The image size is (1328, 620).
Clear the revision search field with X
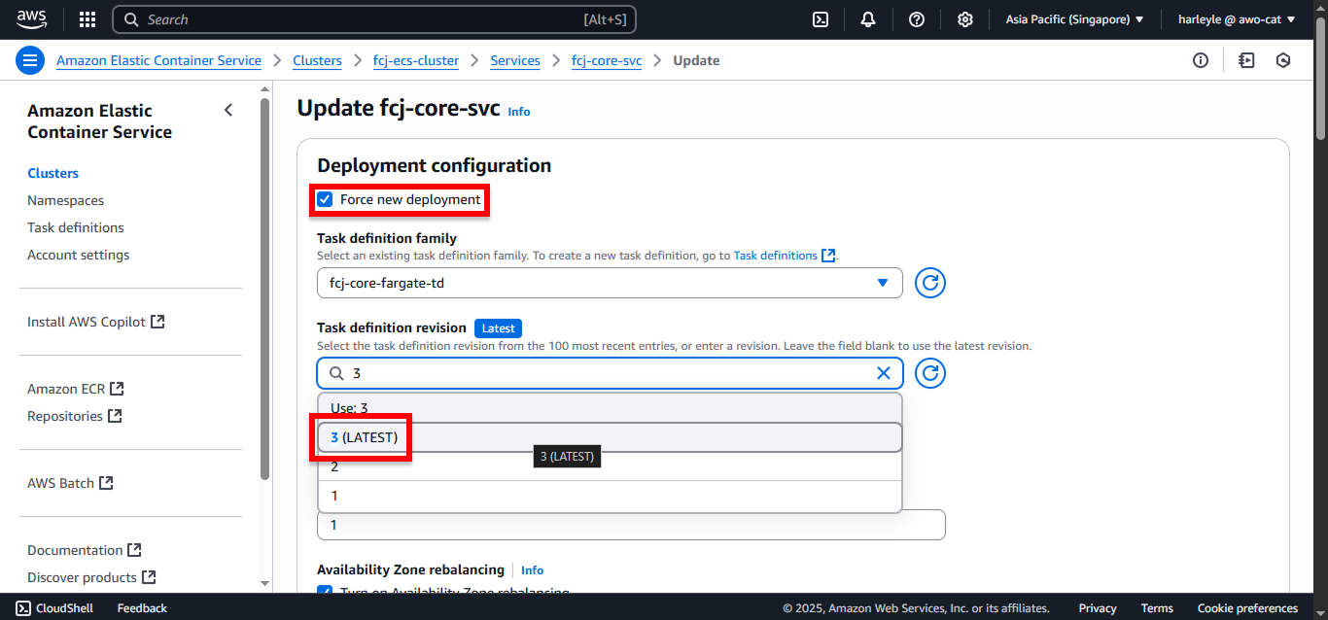pos(884,373)
